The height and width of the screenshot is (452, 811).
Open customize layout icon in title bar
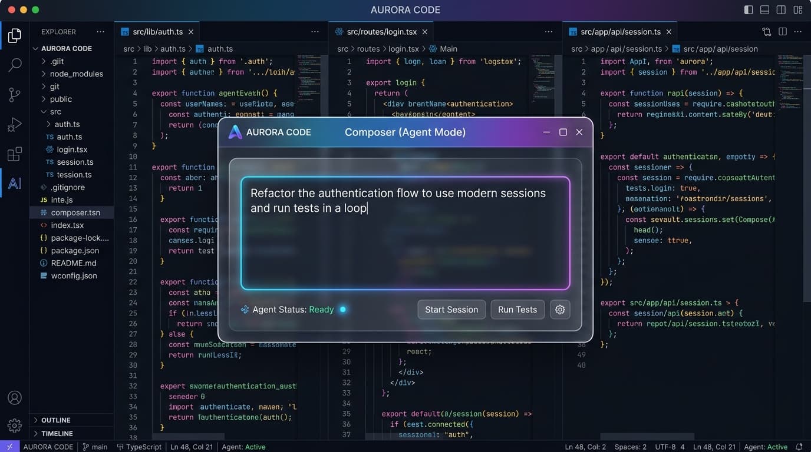(797, 10)
